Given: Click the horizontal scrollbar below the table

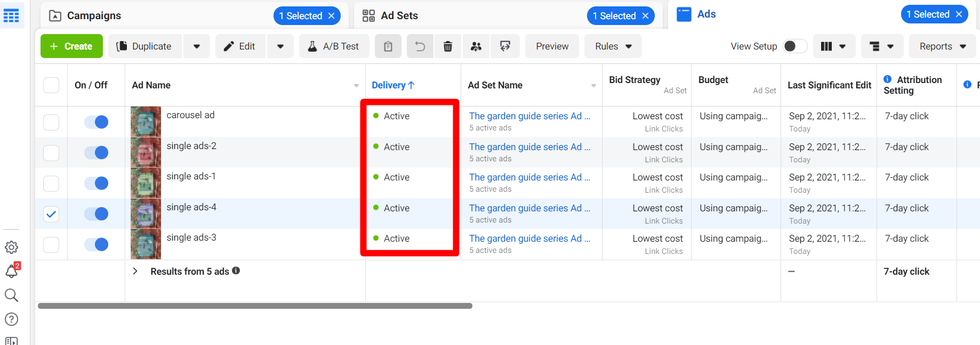Looking at the screenshot, I should (x=255, y=306).
